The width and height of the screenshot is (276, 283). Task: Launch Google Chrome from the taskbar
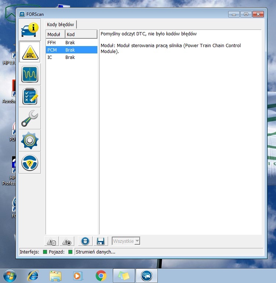pos(101,275)
